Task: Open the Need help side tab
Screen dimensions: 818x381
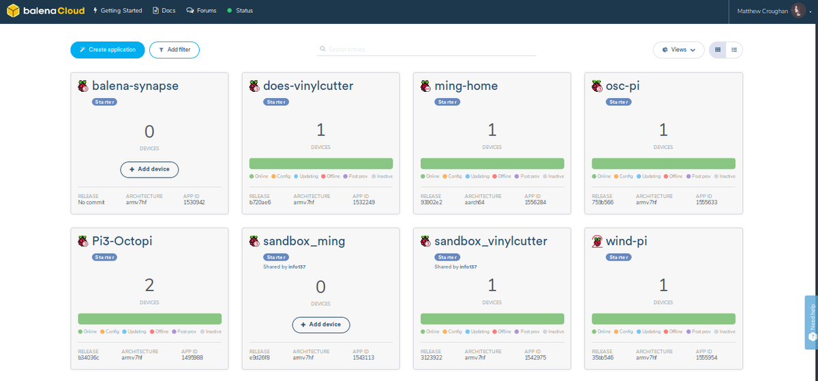Action: click(811, 322)
